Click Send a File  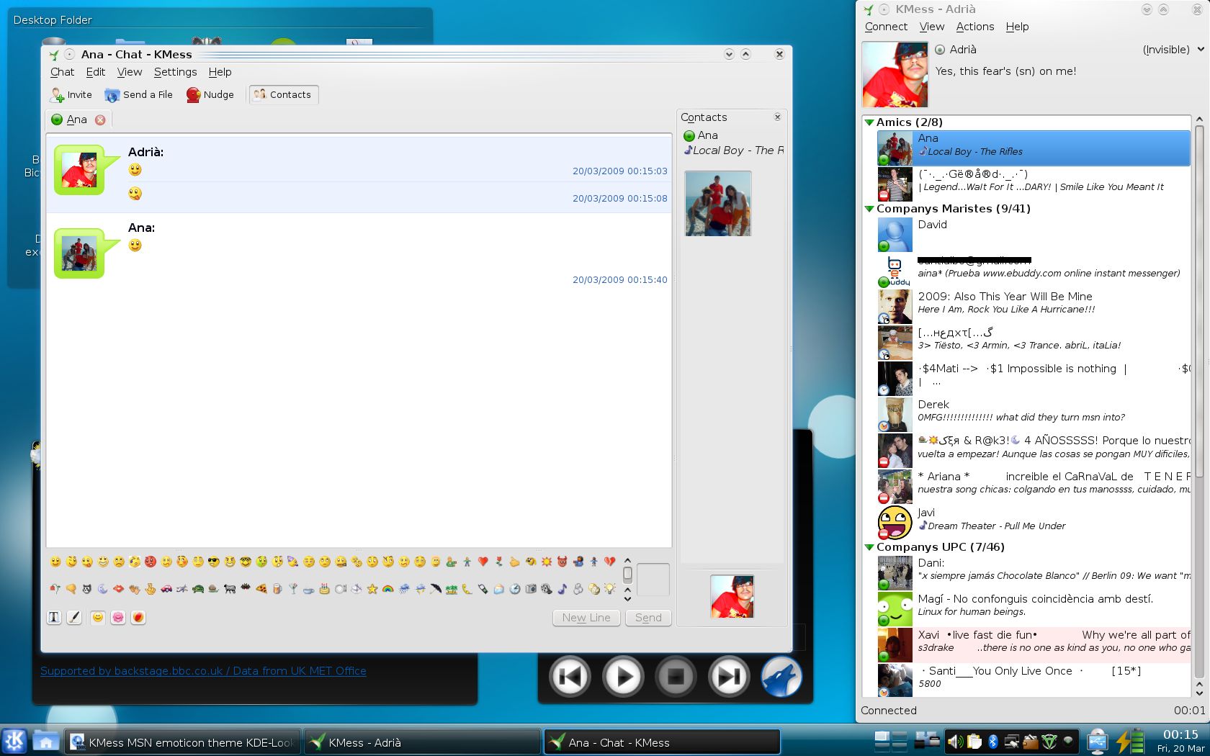click(139, 94)
